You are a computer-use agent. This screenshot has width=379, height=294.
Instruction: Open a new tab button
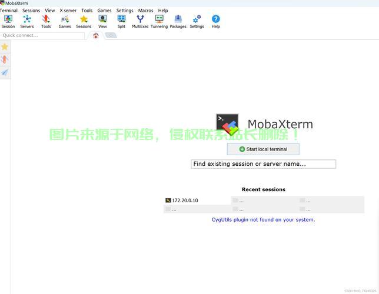(111, 35)
